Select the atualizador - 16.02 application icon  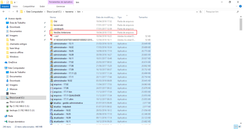(52, 111)
